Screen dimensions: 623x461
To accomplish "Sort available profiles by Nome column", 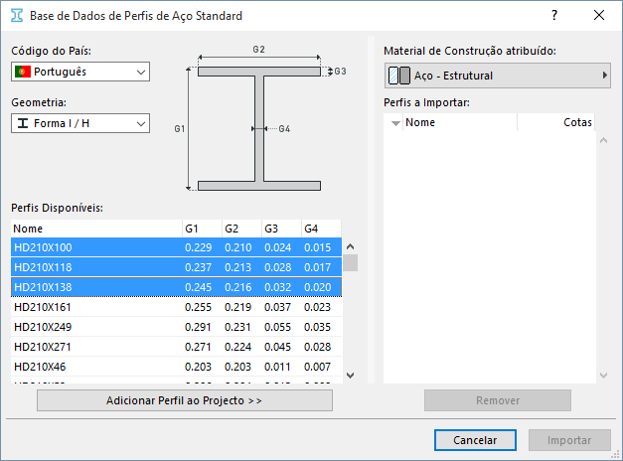I will pos(95,229).
